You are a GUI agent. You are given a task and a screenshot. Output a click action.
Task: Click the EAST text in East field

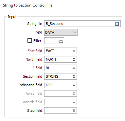click(x=50, y=51)
